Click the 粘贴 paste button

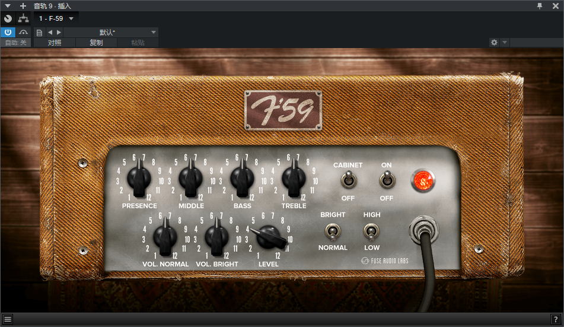pos(138,43)
